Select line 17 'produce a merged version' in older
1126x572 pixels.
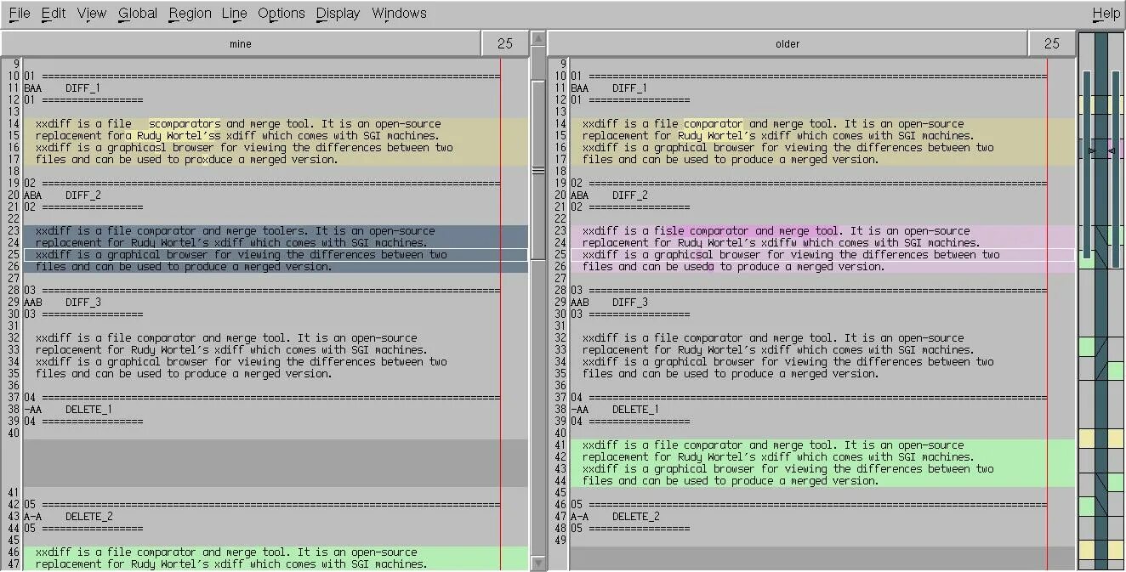coord(822,160)
